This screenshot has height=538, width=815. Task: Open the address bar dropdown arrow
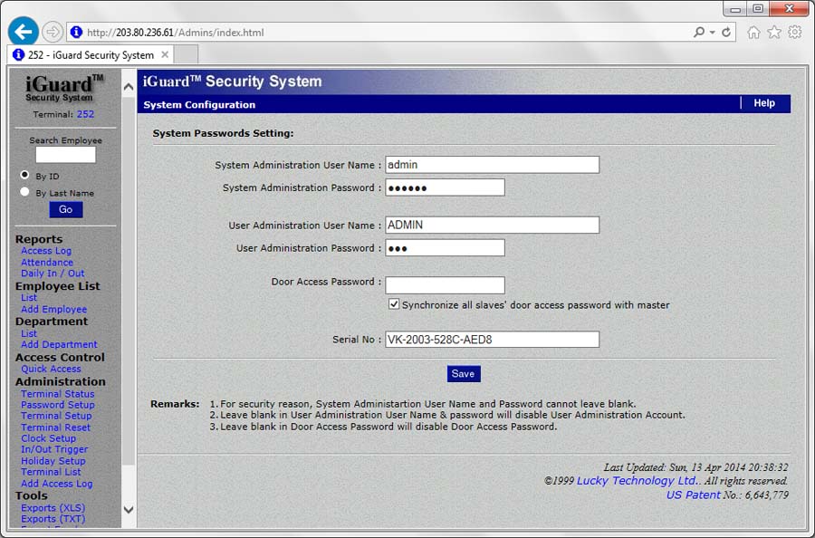pyautogui.click(x=712, y=33)
